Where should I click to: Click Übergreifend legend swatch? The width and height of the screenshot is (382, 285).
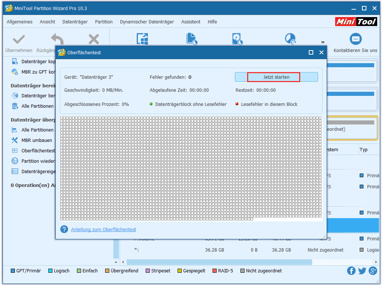coord(107,271)
